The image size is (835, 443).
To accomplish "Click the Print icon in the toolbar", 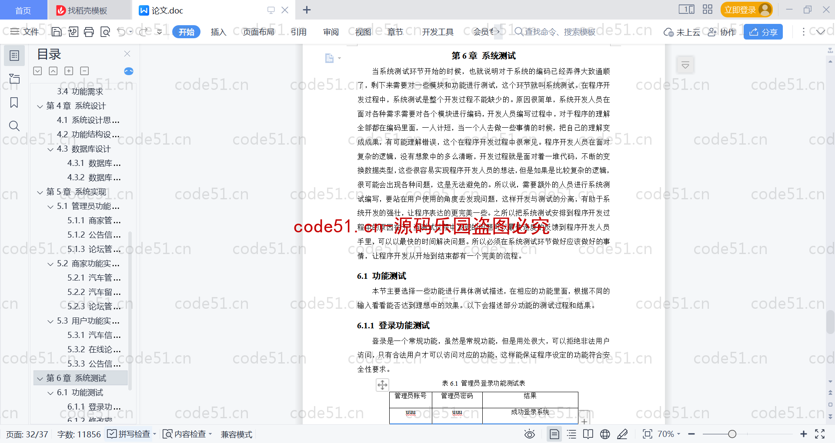I will click(89, 32).
